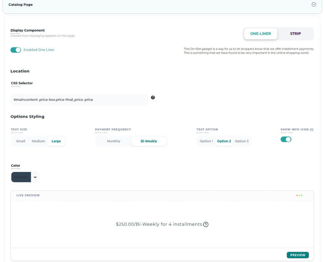Collapse the Catalog Page section chevron

[314, 4]
